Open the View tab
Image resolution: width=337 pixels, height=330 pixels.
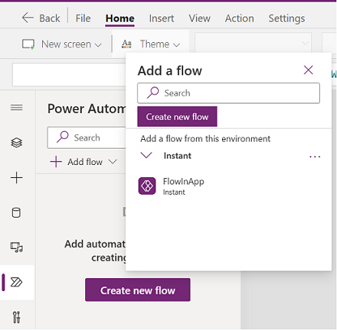coord(199,19)
